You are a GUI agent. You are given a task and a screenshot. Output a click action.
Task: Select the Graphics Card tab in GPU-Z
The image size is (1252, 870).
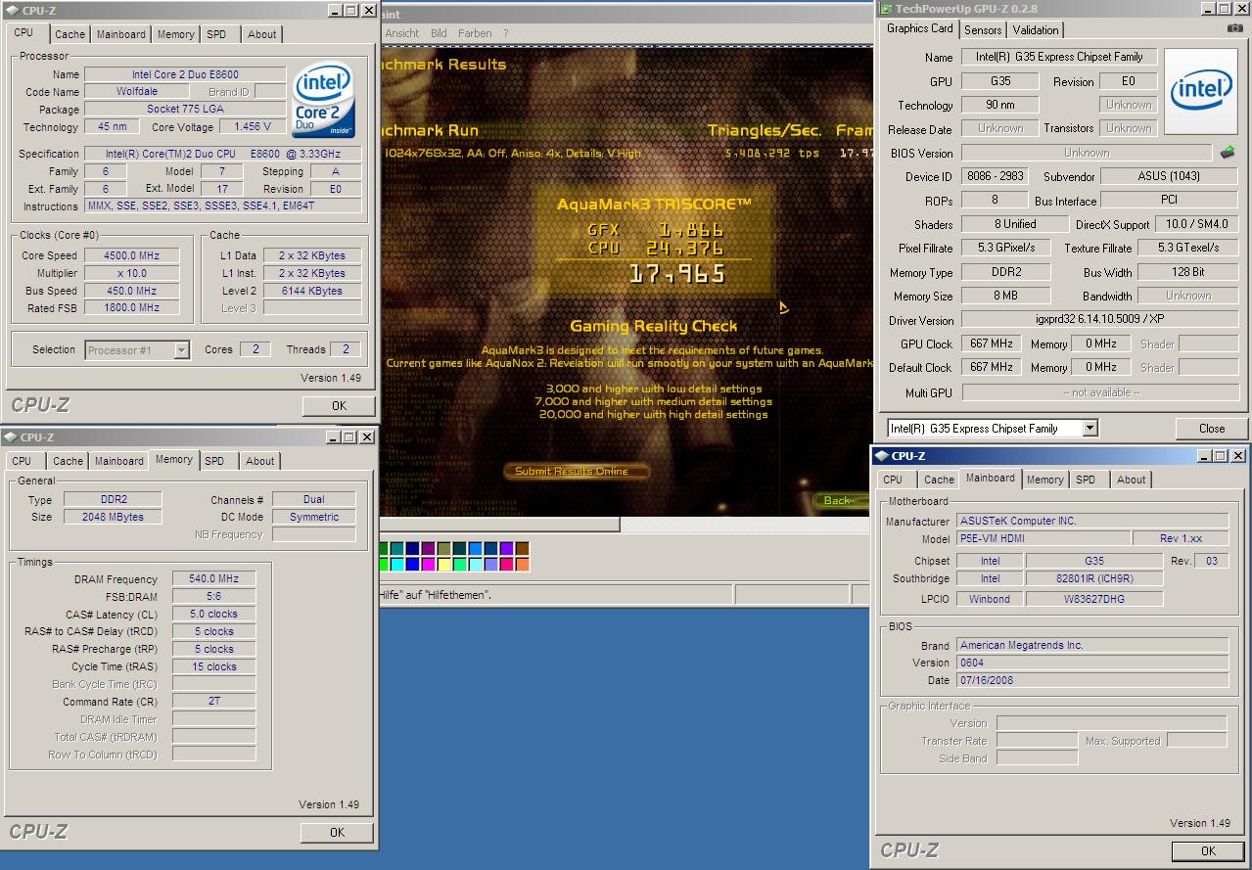919,28
